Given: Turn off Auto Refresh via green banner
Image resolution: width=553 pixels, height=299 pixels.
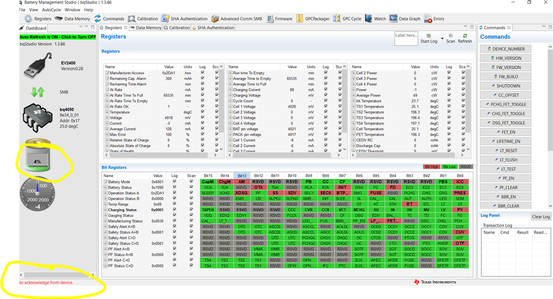Looking at the screenshot, I should pyautogui.click(x=58, y=37).
